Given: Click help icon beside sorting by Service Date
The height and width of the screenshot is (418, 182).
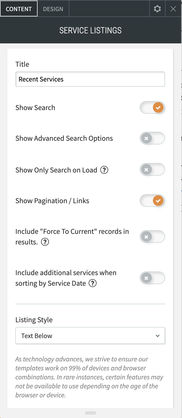Looking at the screenshot, I should pos(92,283).
